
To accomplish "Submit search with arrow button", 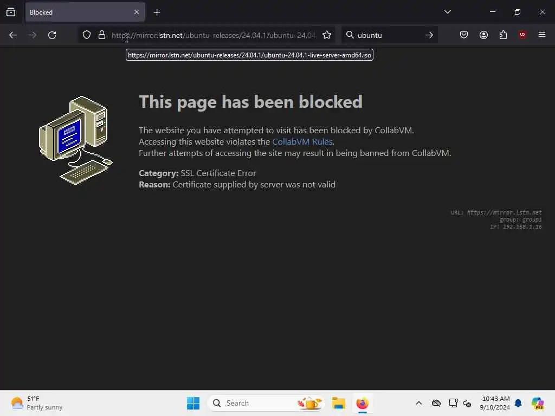I will pos(429,35).
